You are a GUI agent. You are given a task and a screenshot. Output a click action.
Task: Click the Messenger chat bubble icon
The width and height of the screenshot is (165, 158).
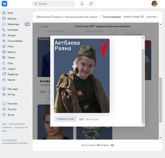click(x=4, y=24)
